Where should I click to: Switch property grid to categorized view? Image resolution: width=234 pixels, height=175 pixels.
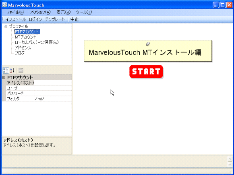[6, 71]
